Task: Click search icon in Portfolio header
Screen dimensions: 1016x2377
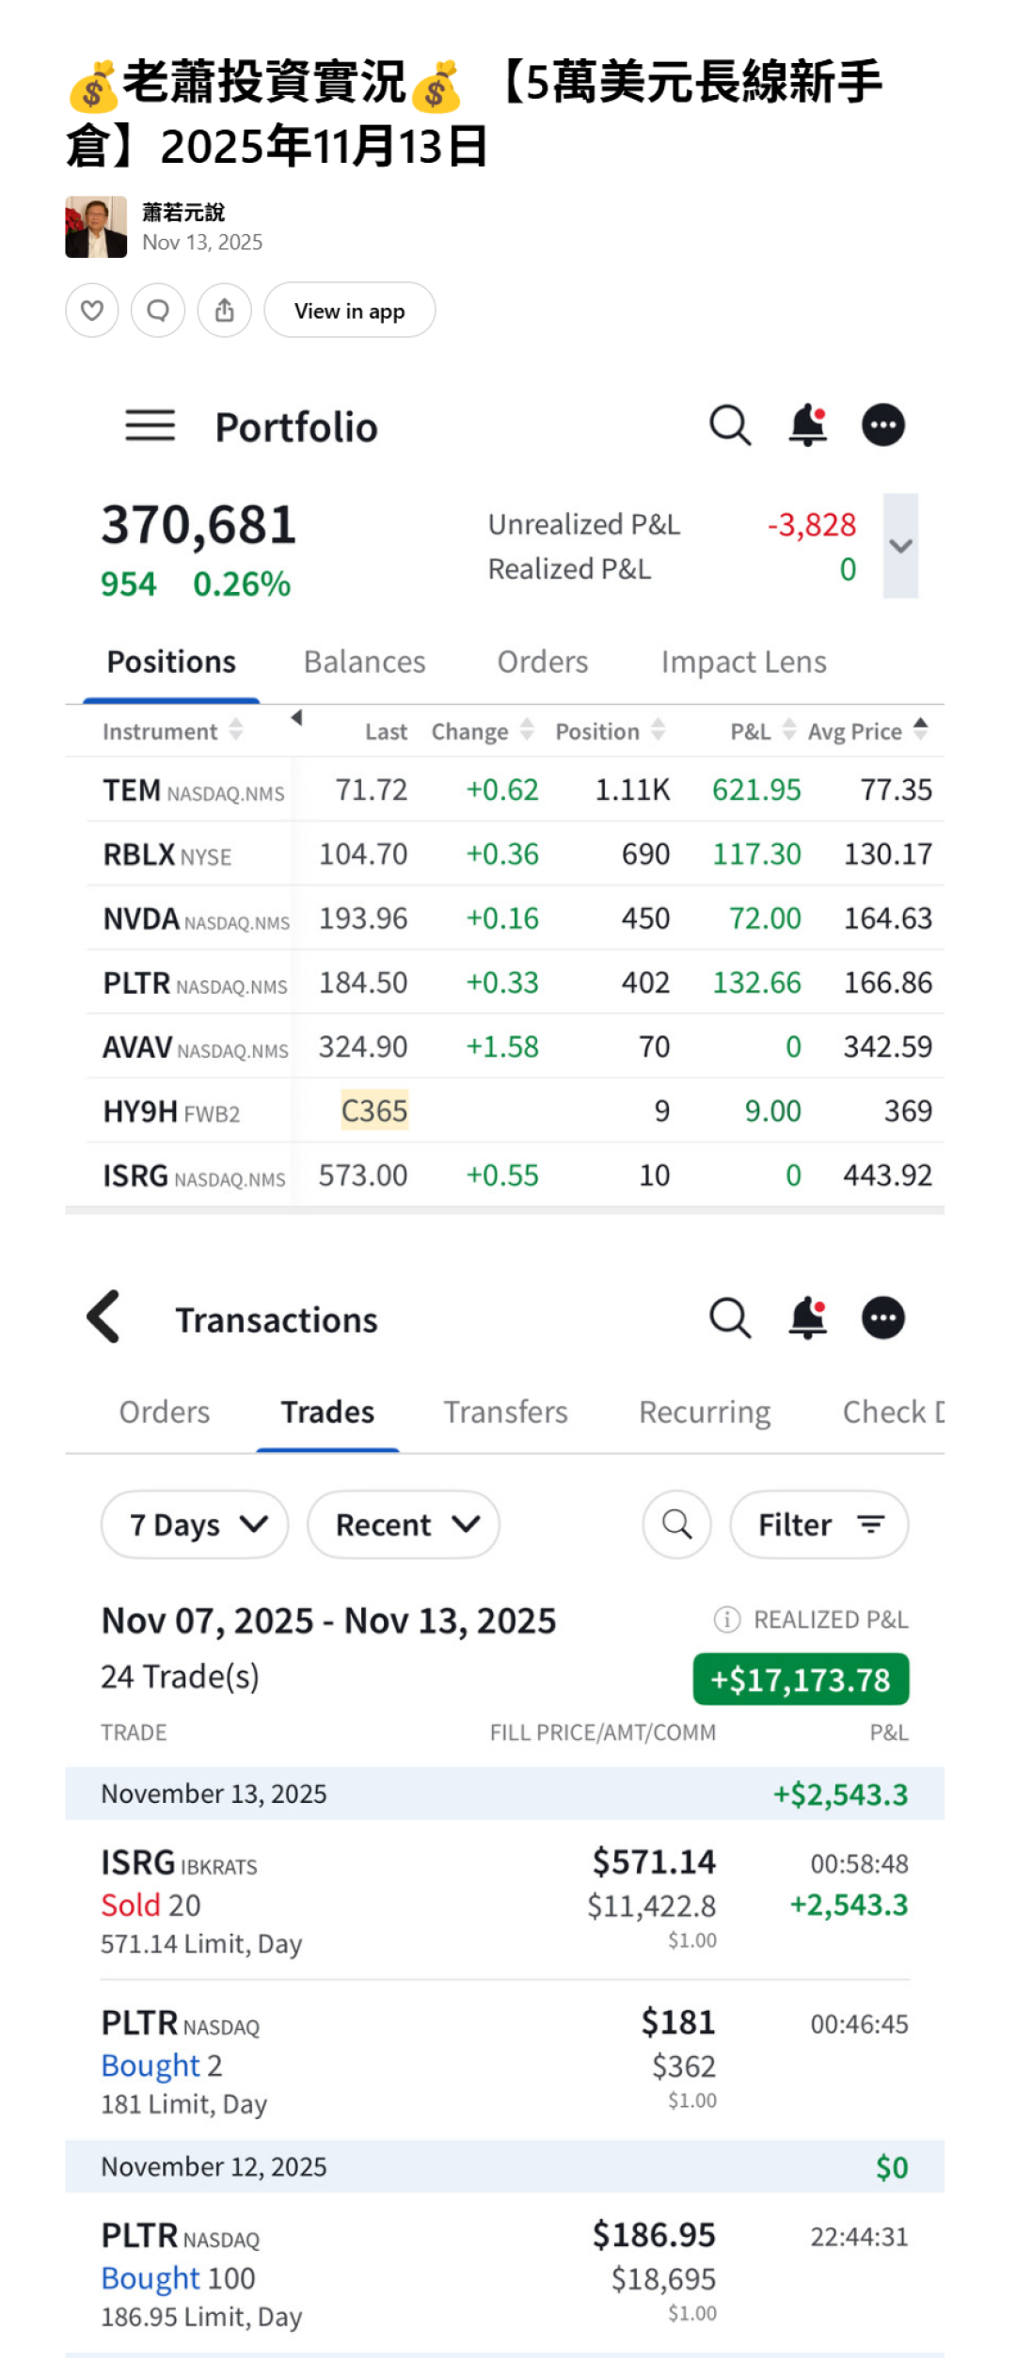Action: [x=730, y=425]
